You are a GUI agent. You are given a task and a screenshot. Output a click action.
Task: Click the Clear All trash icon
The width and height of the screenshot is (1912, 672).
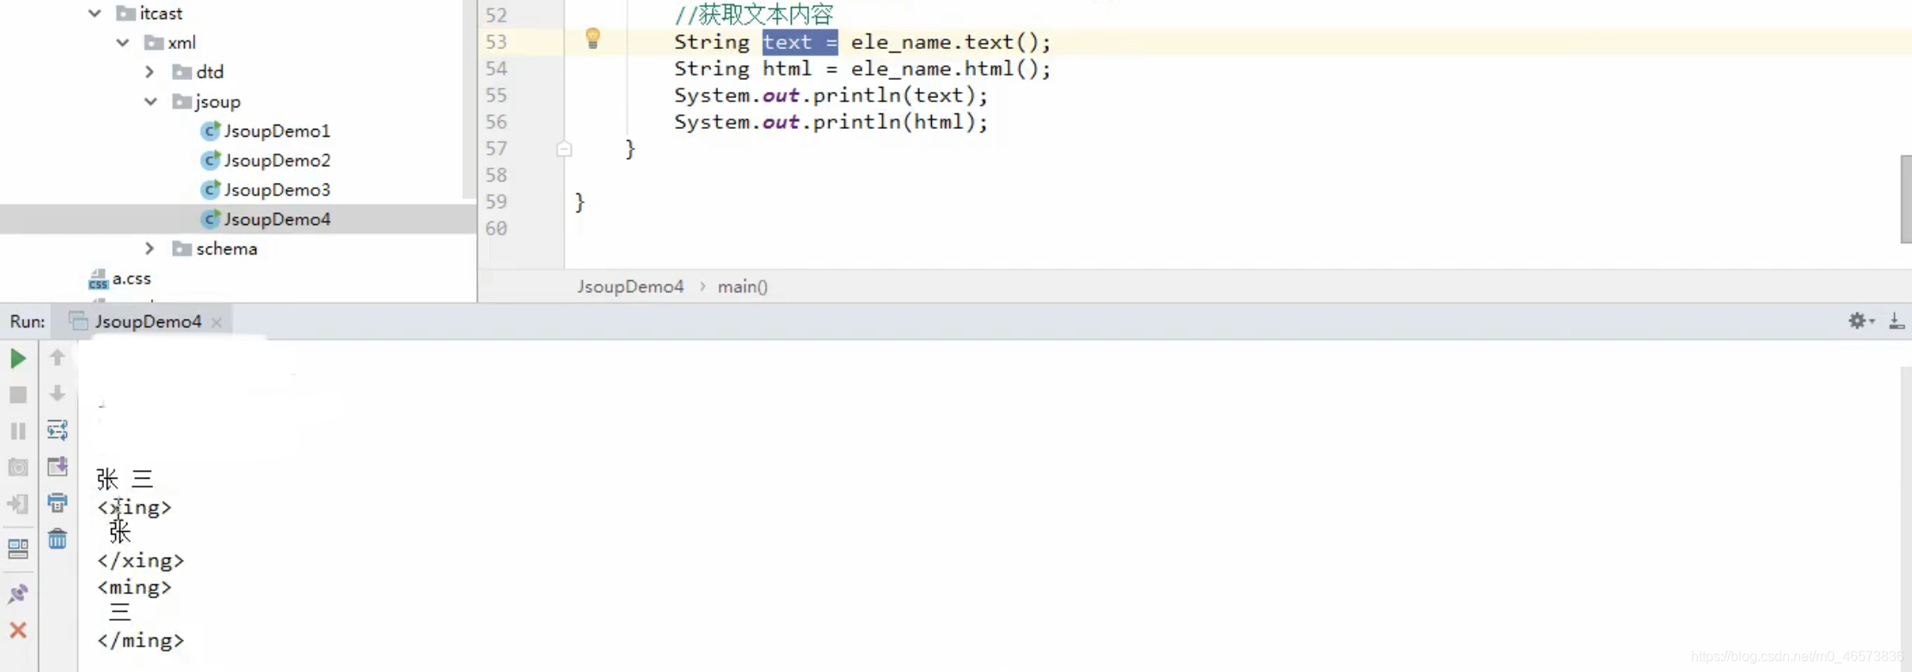[x=58, y=539]
